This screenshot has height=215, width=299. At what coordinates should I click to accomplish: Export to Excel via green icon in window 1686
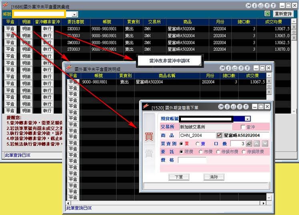[267, 14]
